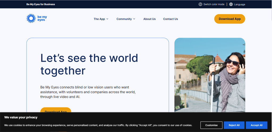Click the Be My Eyes sunburst logo
This screenshot has height=132, width=272.
31,18
